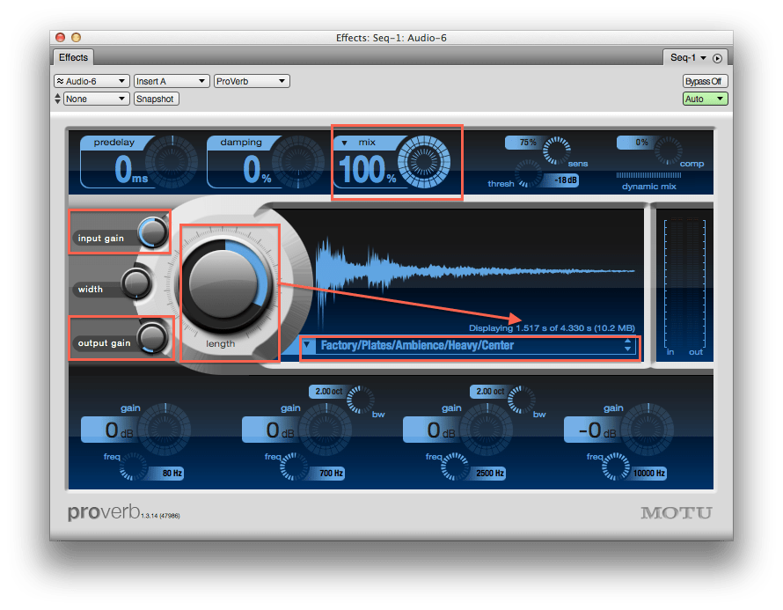
Task: Click the dynamic mix meter strip
Action: tap(648, 175)
